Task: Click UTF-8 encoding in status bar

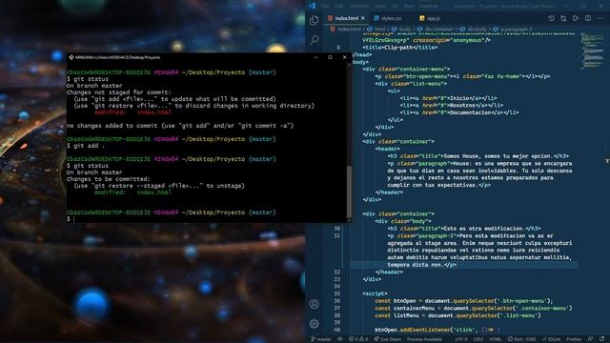Action: [x=461, y=339]
